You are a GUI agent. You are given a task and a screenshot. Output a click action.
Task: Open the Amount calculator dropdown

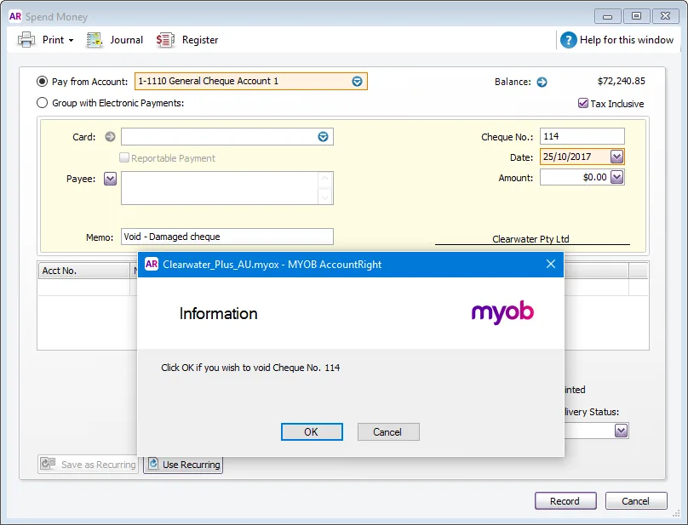pos(617,177)
